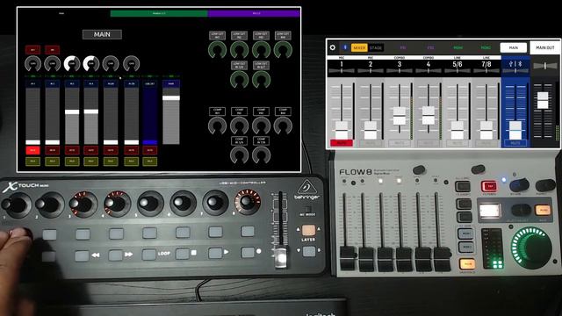Open the FX2 bus tab

[430, 47]
